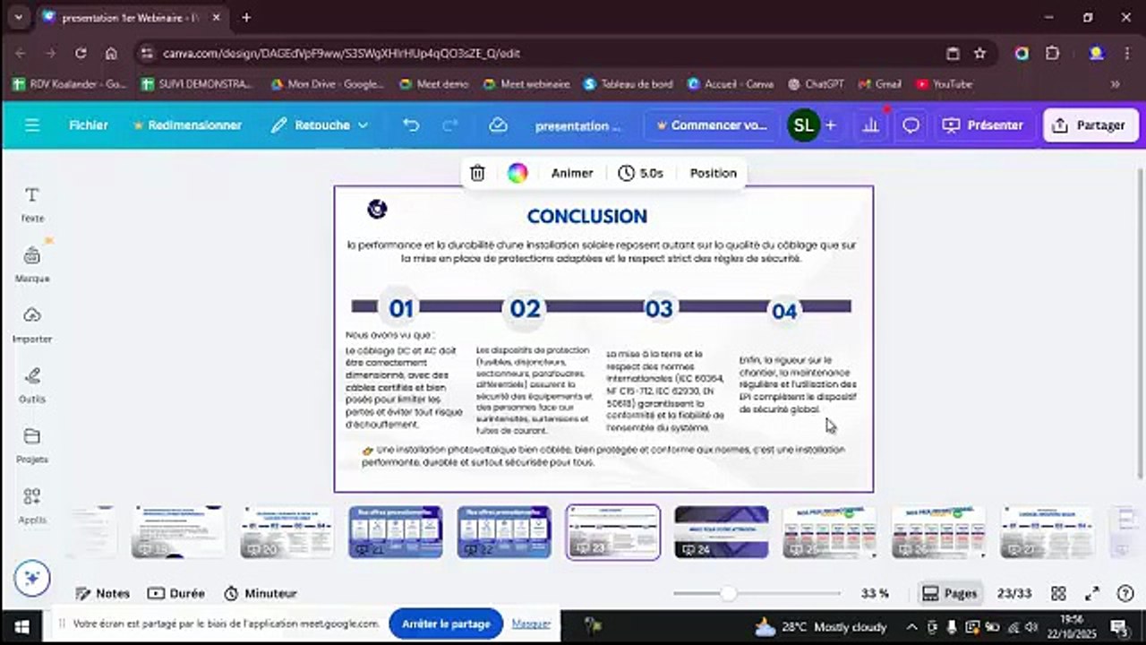The image size is (1146, 645).
Task: Open the help question mark icon
Action: pyautogui.click(x=1126, y=593)
